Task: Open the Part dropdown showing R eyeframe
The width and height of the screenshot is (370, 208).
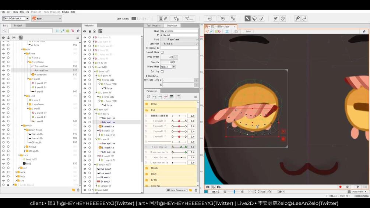Action: (179, 39)
